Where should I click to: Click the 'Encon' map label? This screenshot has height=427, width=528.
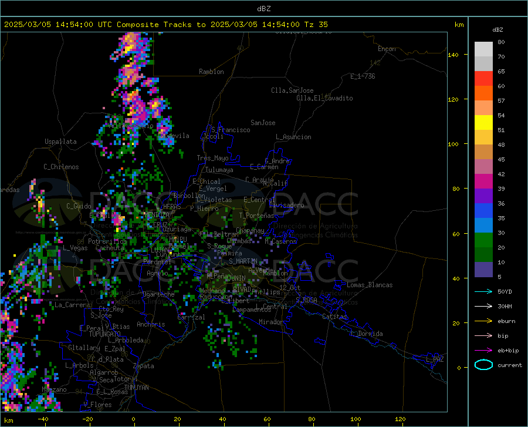click(387, 49)
